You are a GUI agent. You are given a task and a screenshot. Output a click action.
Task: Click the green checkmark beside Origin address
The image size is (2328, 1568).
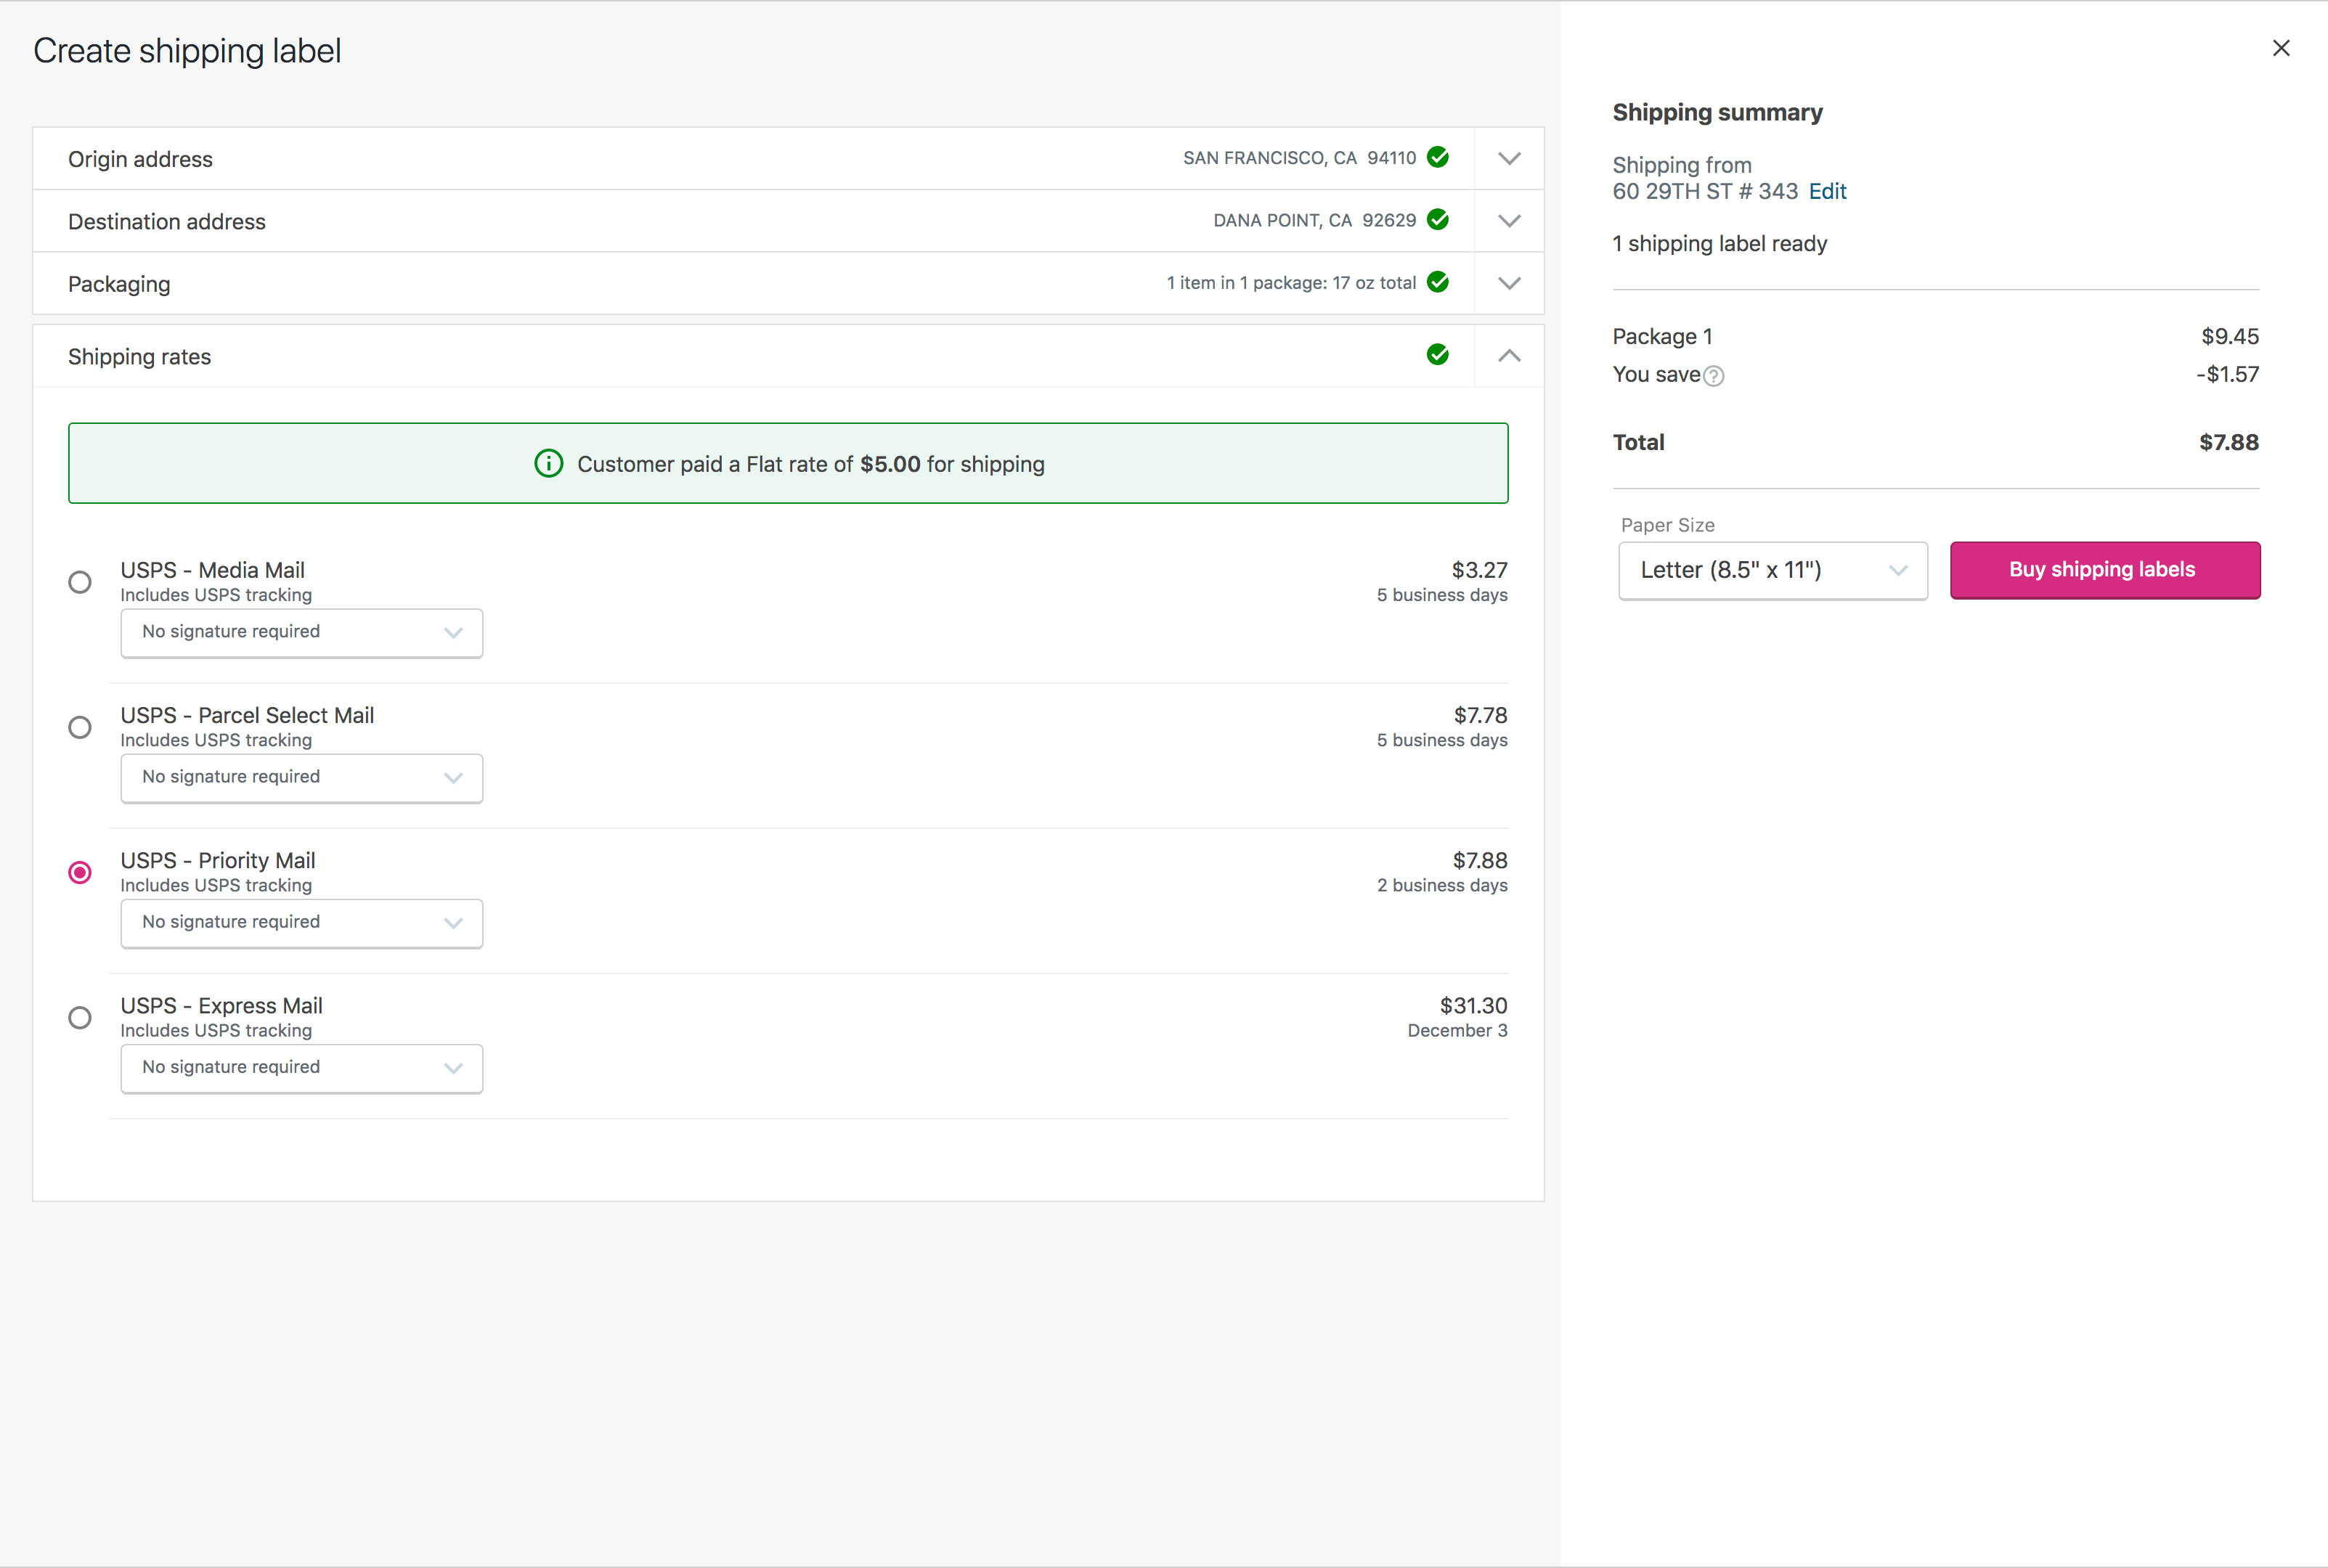pos(1438,157)
